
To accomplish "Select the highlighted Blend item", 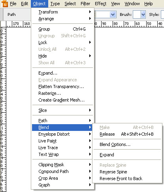I will (62, 127).
